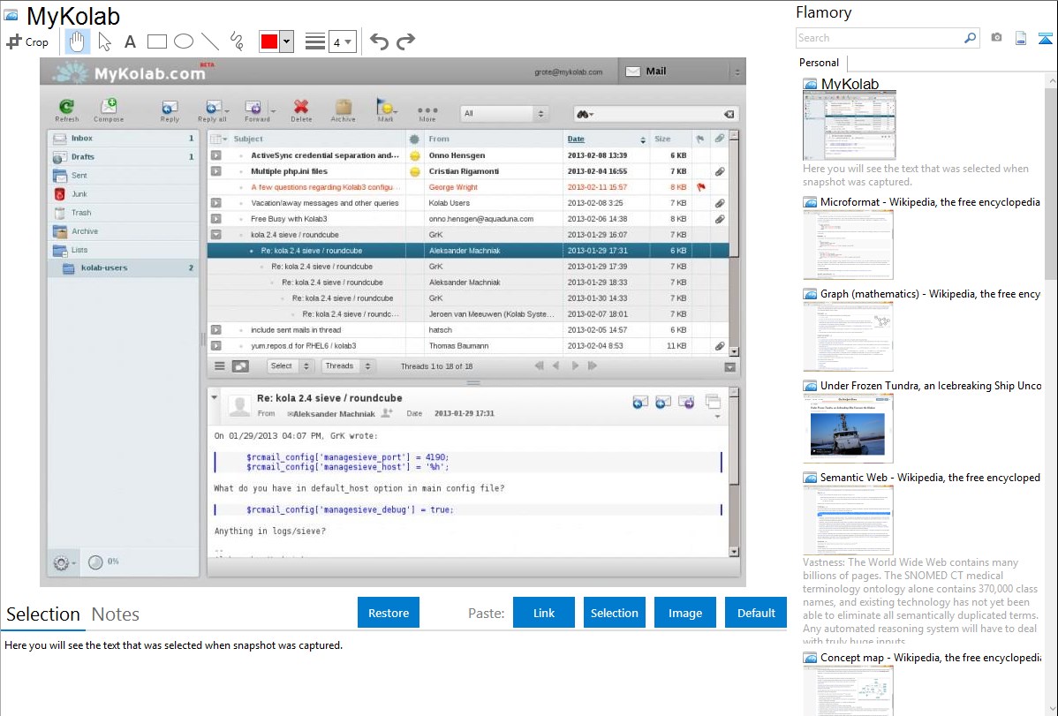The image size is (1058, 716).
Task: Choose the arrow pointer tool
Action: pos(104,41)
